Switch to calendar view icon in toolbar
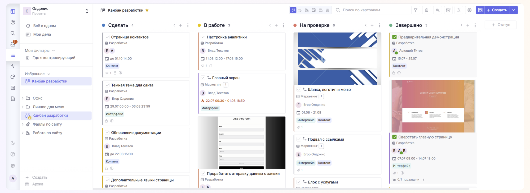 [x=313, y=10]
